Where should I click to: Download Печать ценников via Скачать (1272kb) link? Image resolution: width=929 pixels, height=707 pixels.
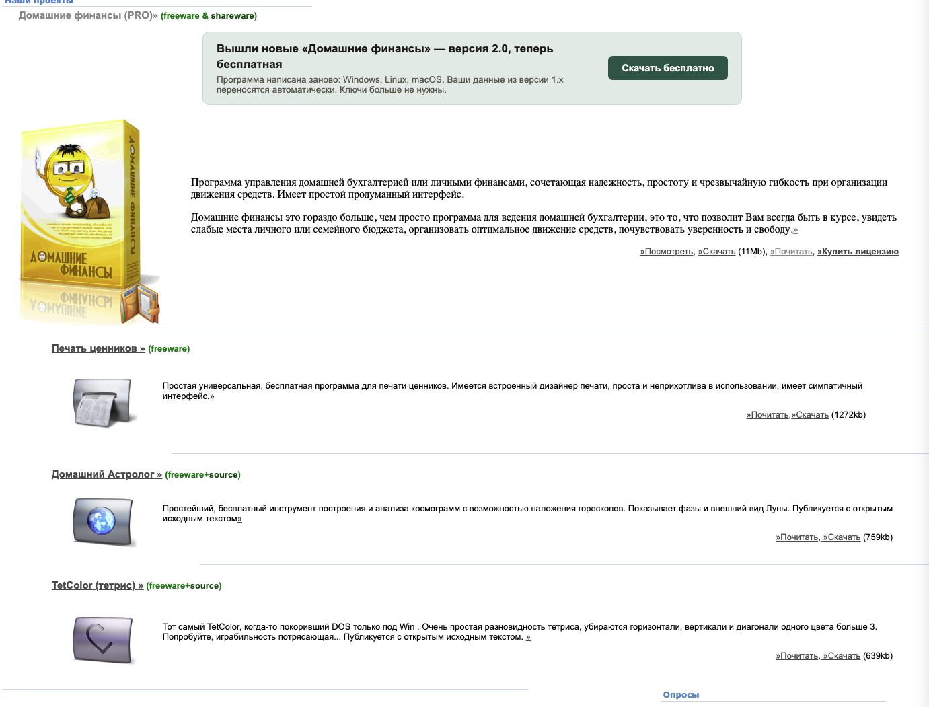[x=810, y=415]
